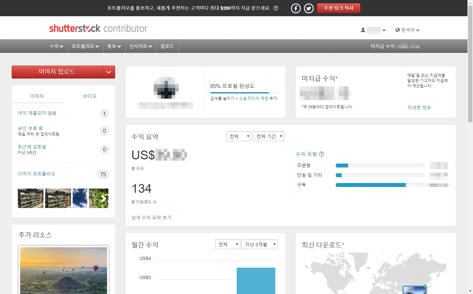Open the 포트폴리오 navigation menu
Image resolution: width=473 pixels, height=294 pixels.
point(85,46)
